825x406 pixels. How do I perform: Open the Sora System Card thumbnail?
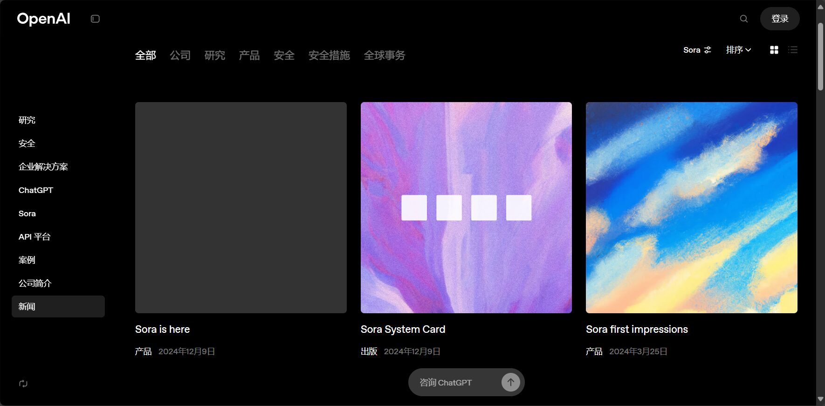[466, 207]
